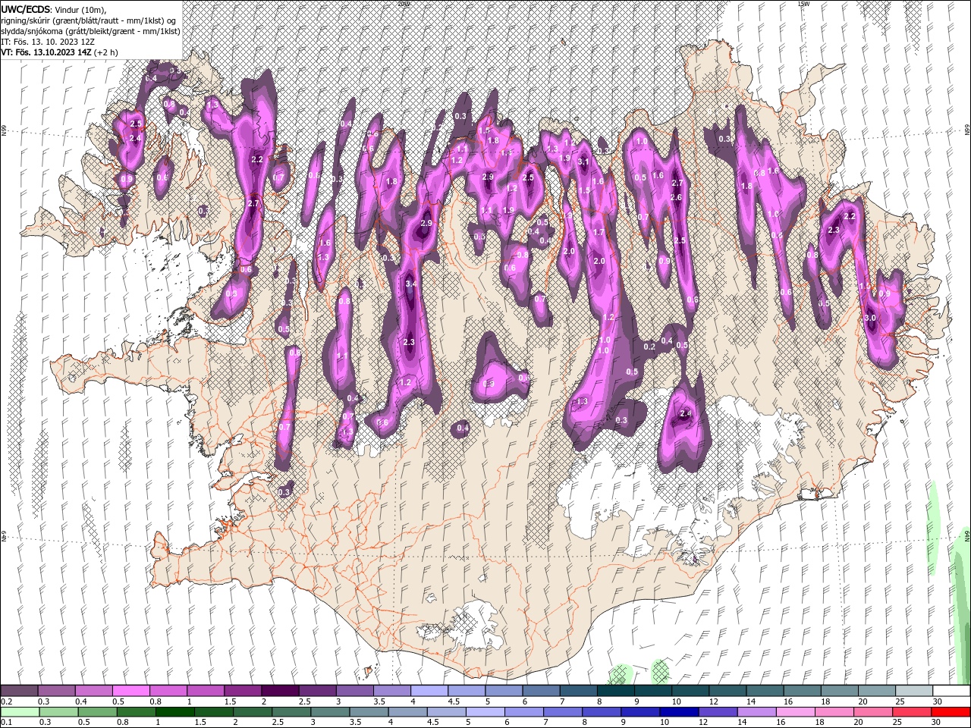Click the dark teal snow swatch labeled 8
Screen dimensions: 971x728
click(x=615, y=691)
